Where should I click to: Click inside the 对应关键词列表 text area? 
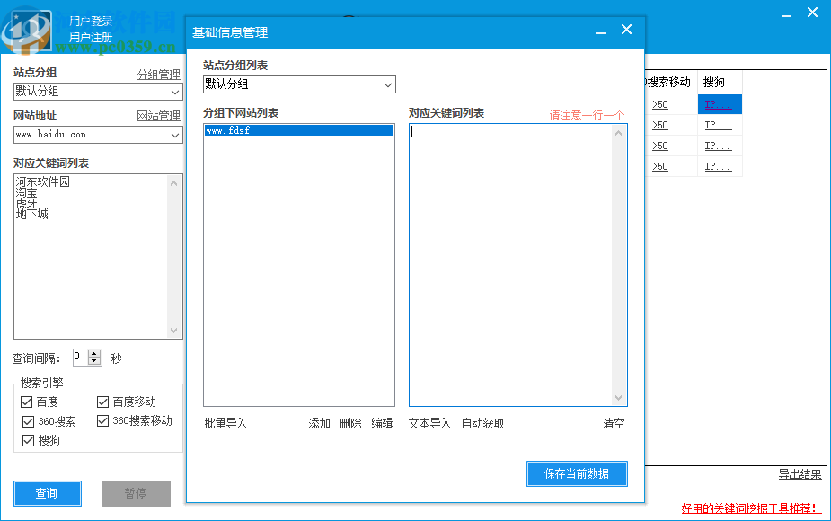(510, 260)
